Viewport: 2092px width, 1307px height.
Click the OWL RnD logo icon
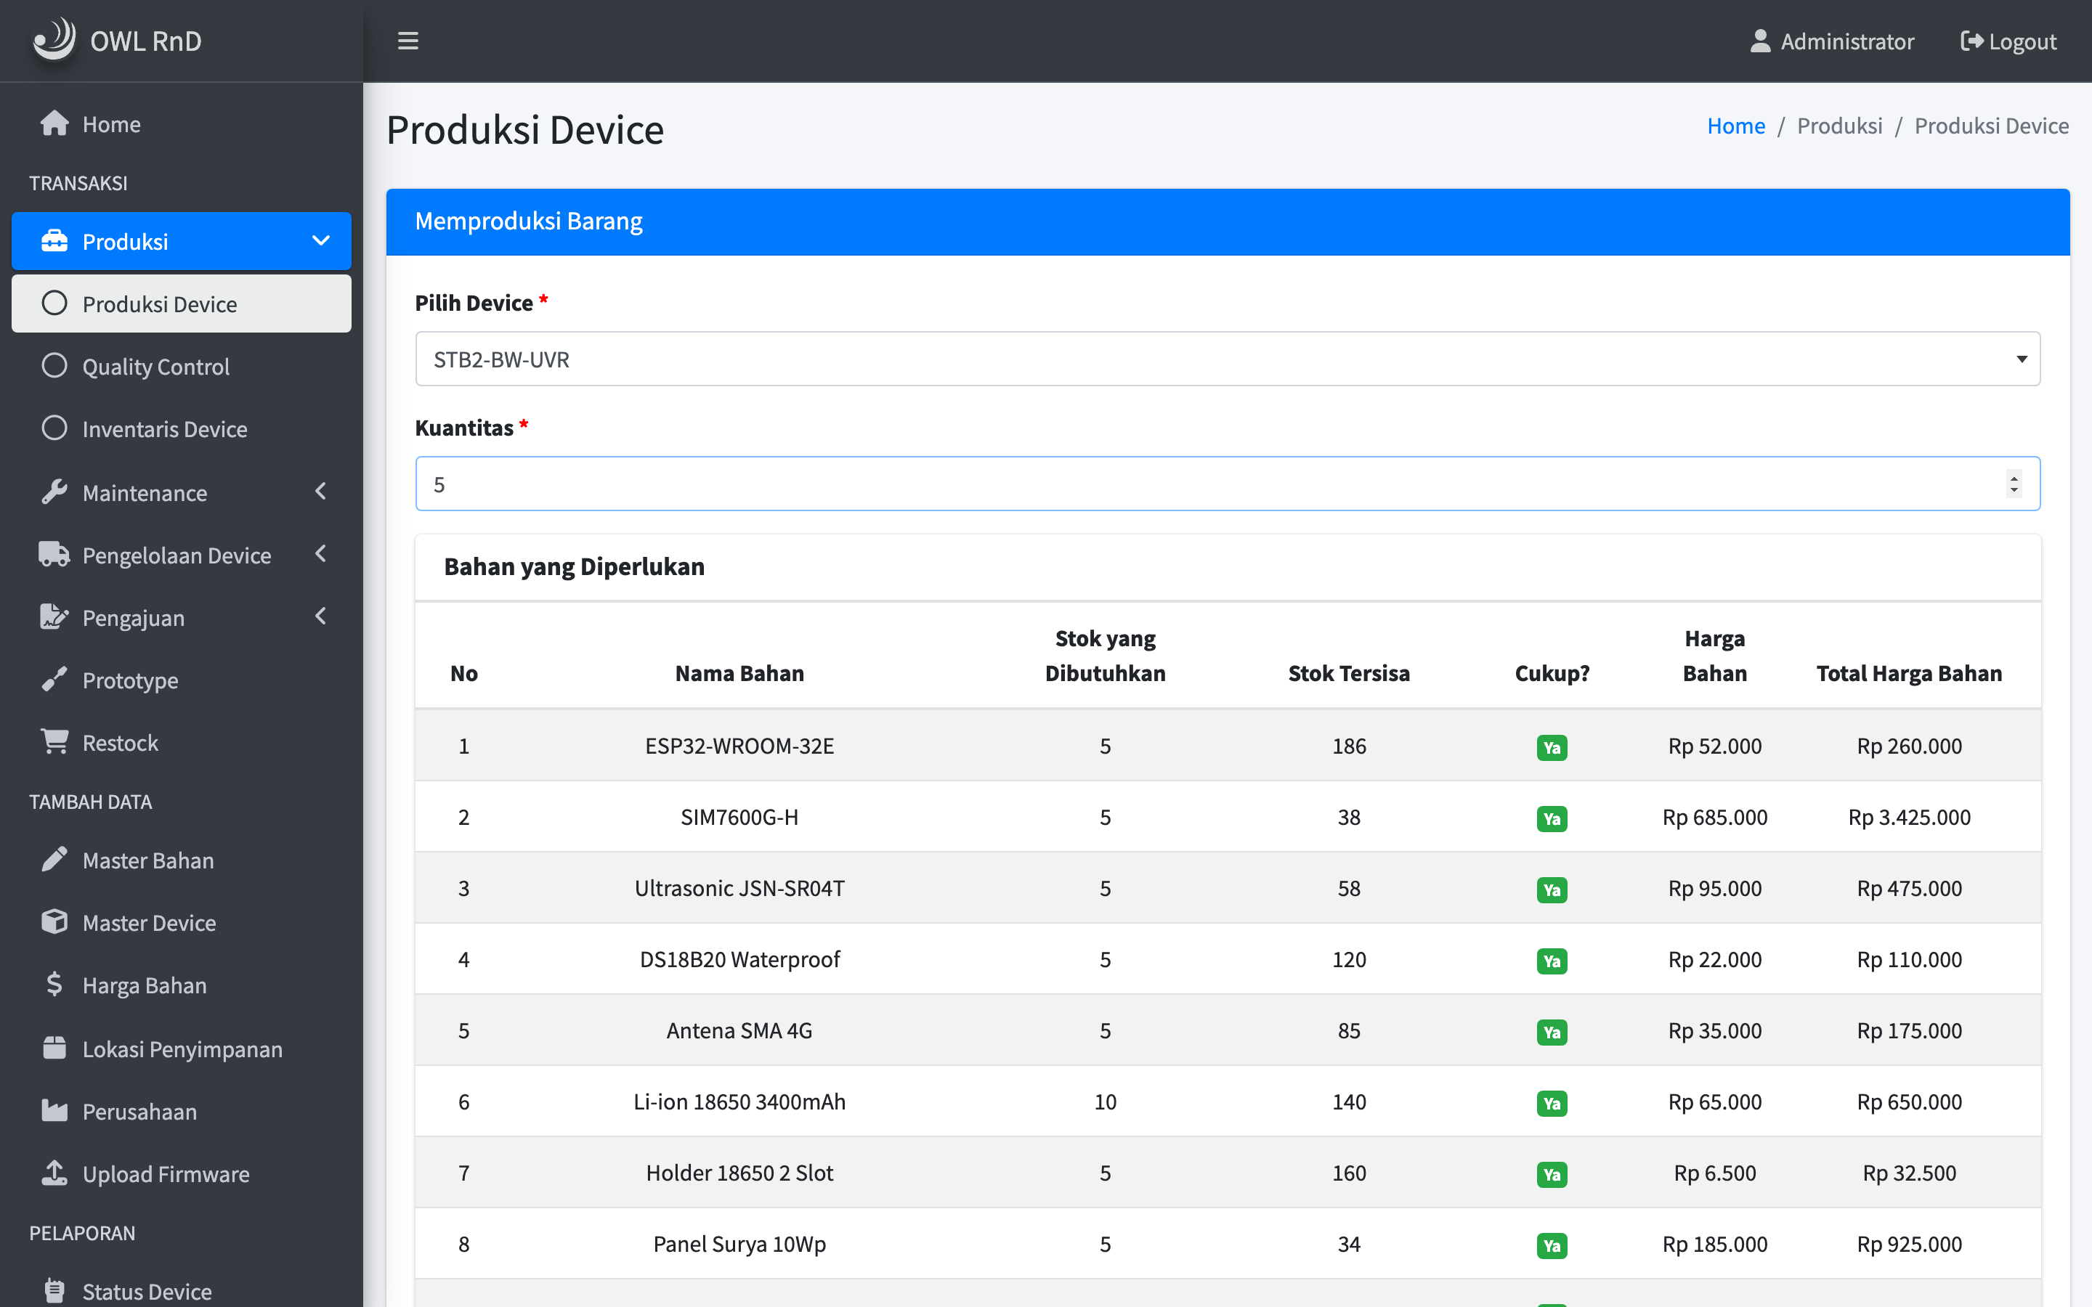pos(54,40)
